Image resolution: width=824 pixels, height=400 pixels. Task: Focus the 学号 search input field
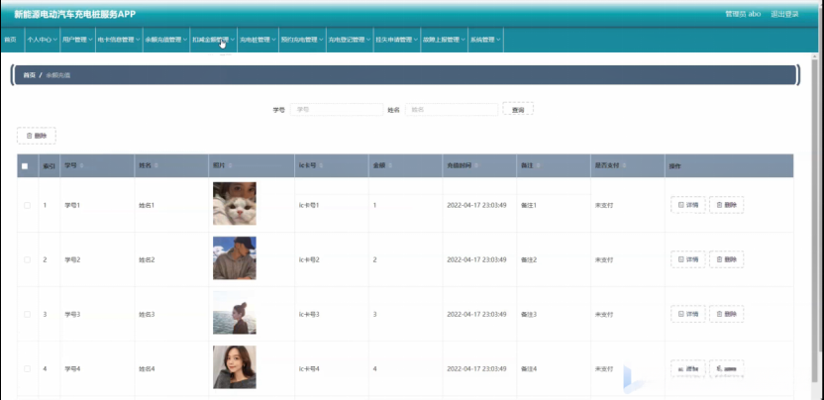click(337, 109)
